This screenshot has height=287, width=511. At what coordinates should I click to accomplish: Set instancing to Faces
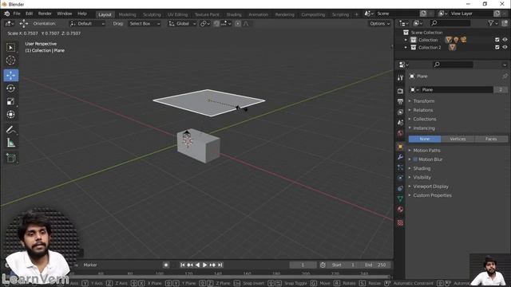click(x=491, y=139)
